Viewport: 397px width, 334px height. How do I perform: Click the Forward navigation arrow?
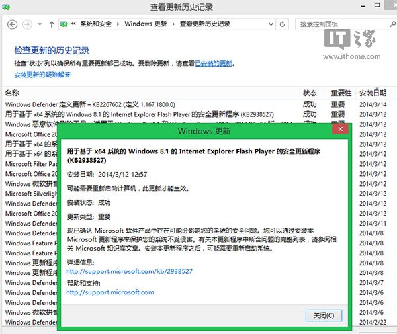click(x=28, y=24)
